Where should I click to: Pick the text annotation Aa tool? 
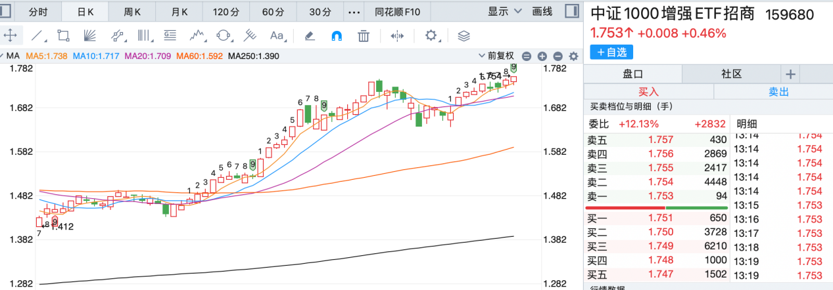click(277, 35)
